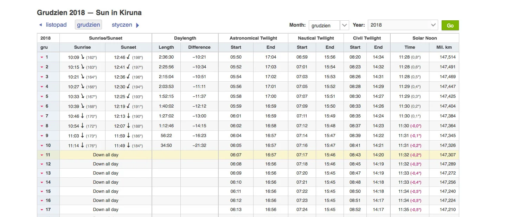Image resolution: width=506 pixels, height=217 pixels.
Task: Expand row arrow for day 14
Action: tap(41, 182)
